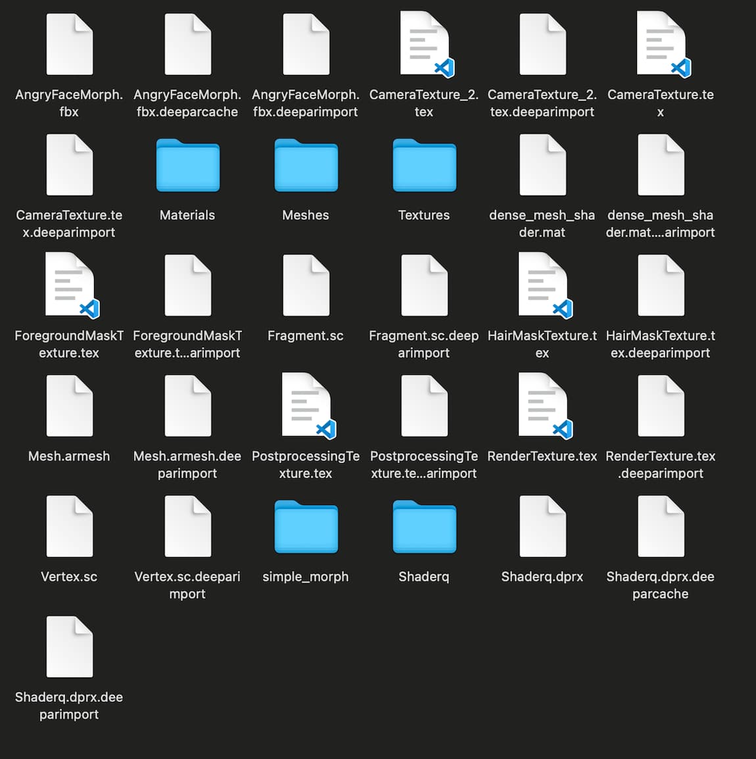The width and height of the screenshot is (756, 759).
Task: Select the PostprocessingTexture.tex file icon
Action: [x=308, y=406]
